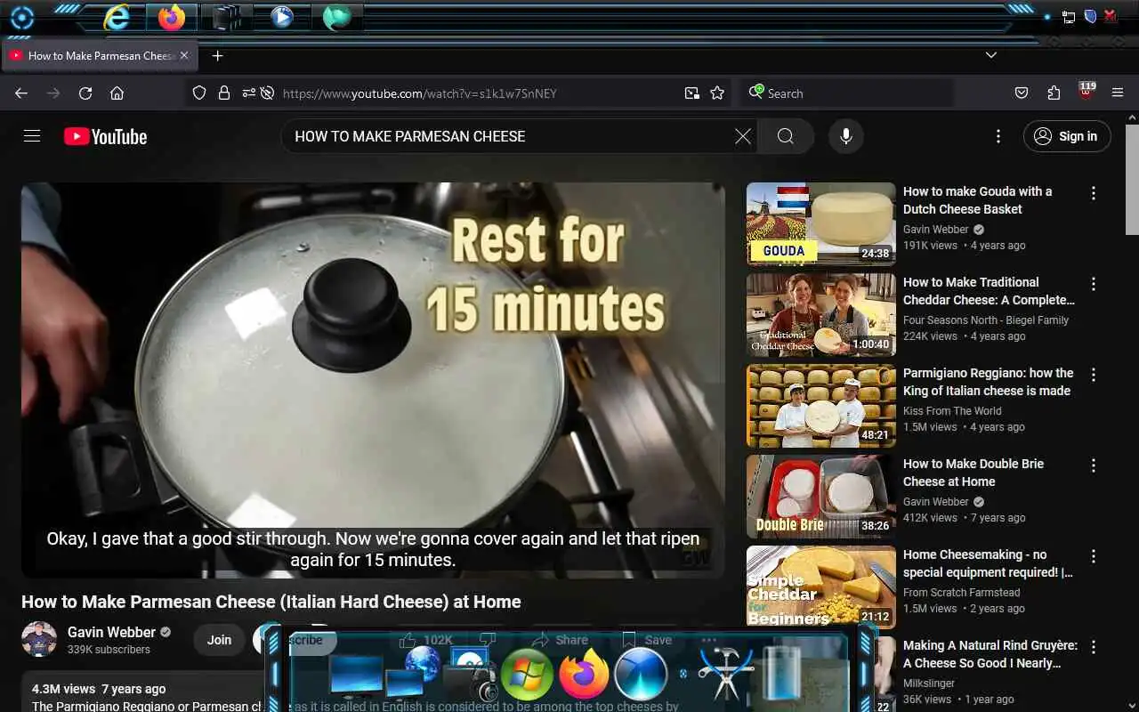The image size is (1139, 712).
Task: Run search with the magnifier button
Action: tap(785, 136)
